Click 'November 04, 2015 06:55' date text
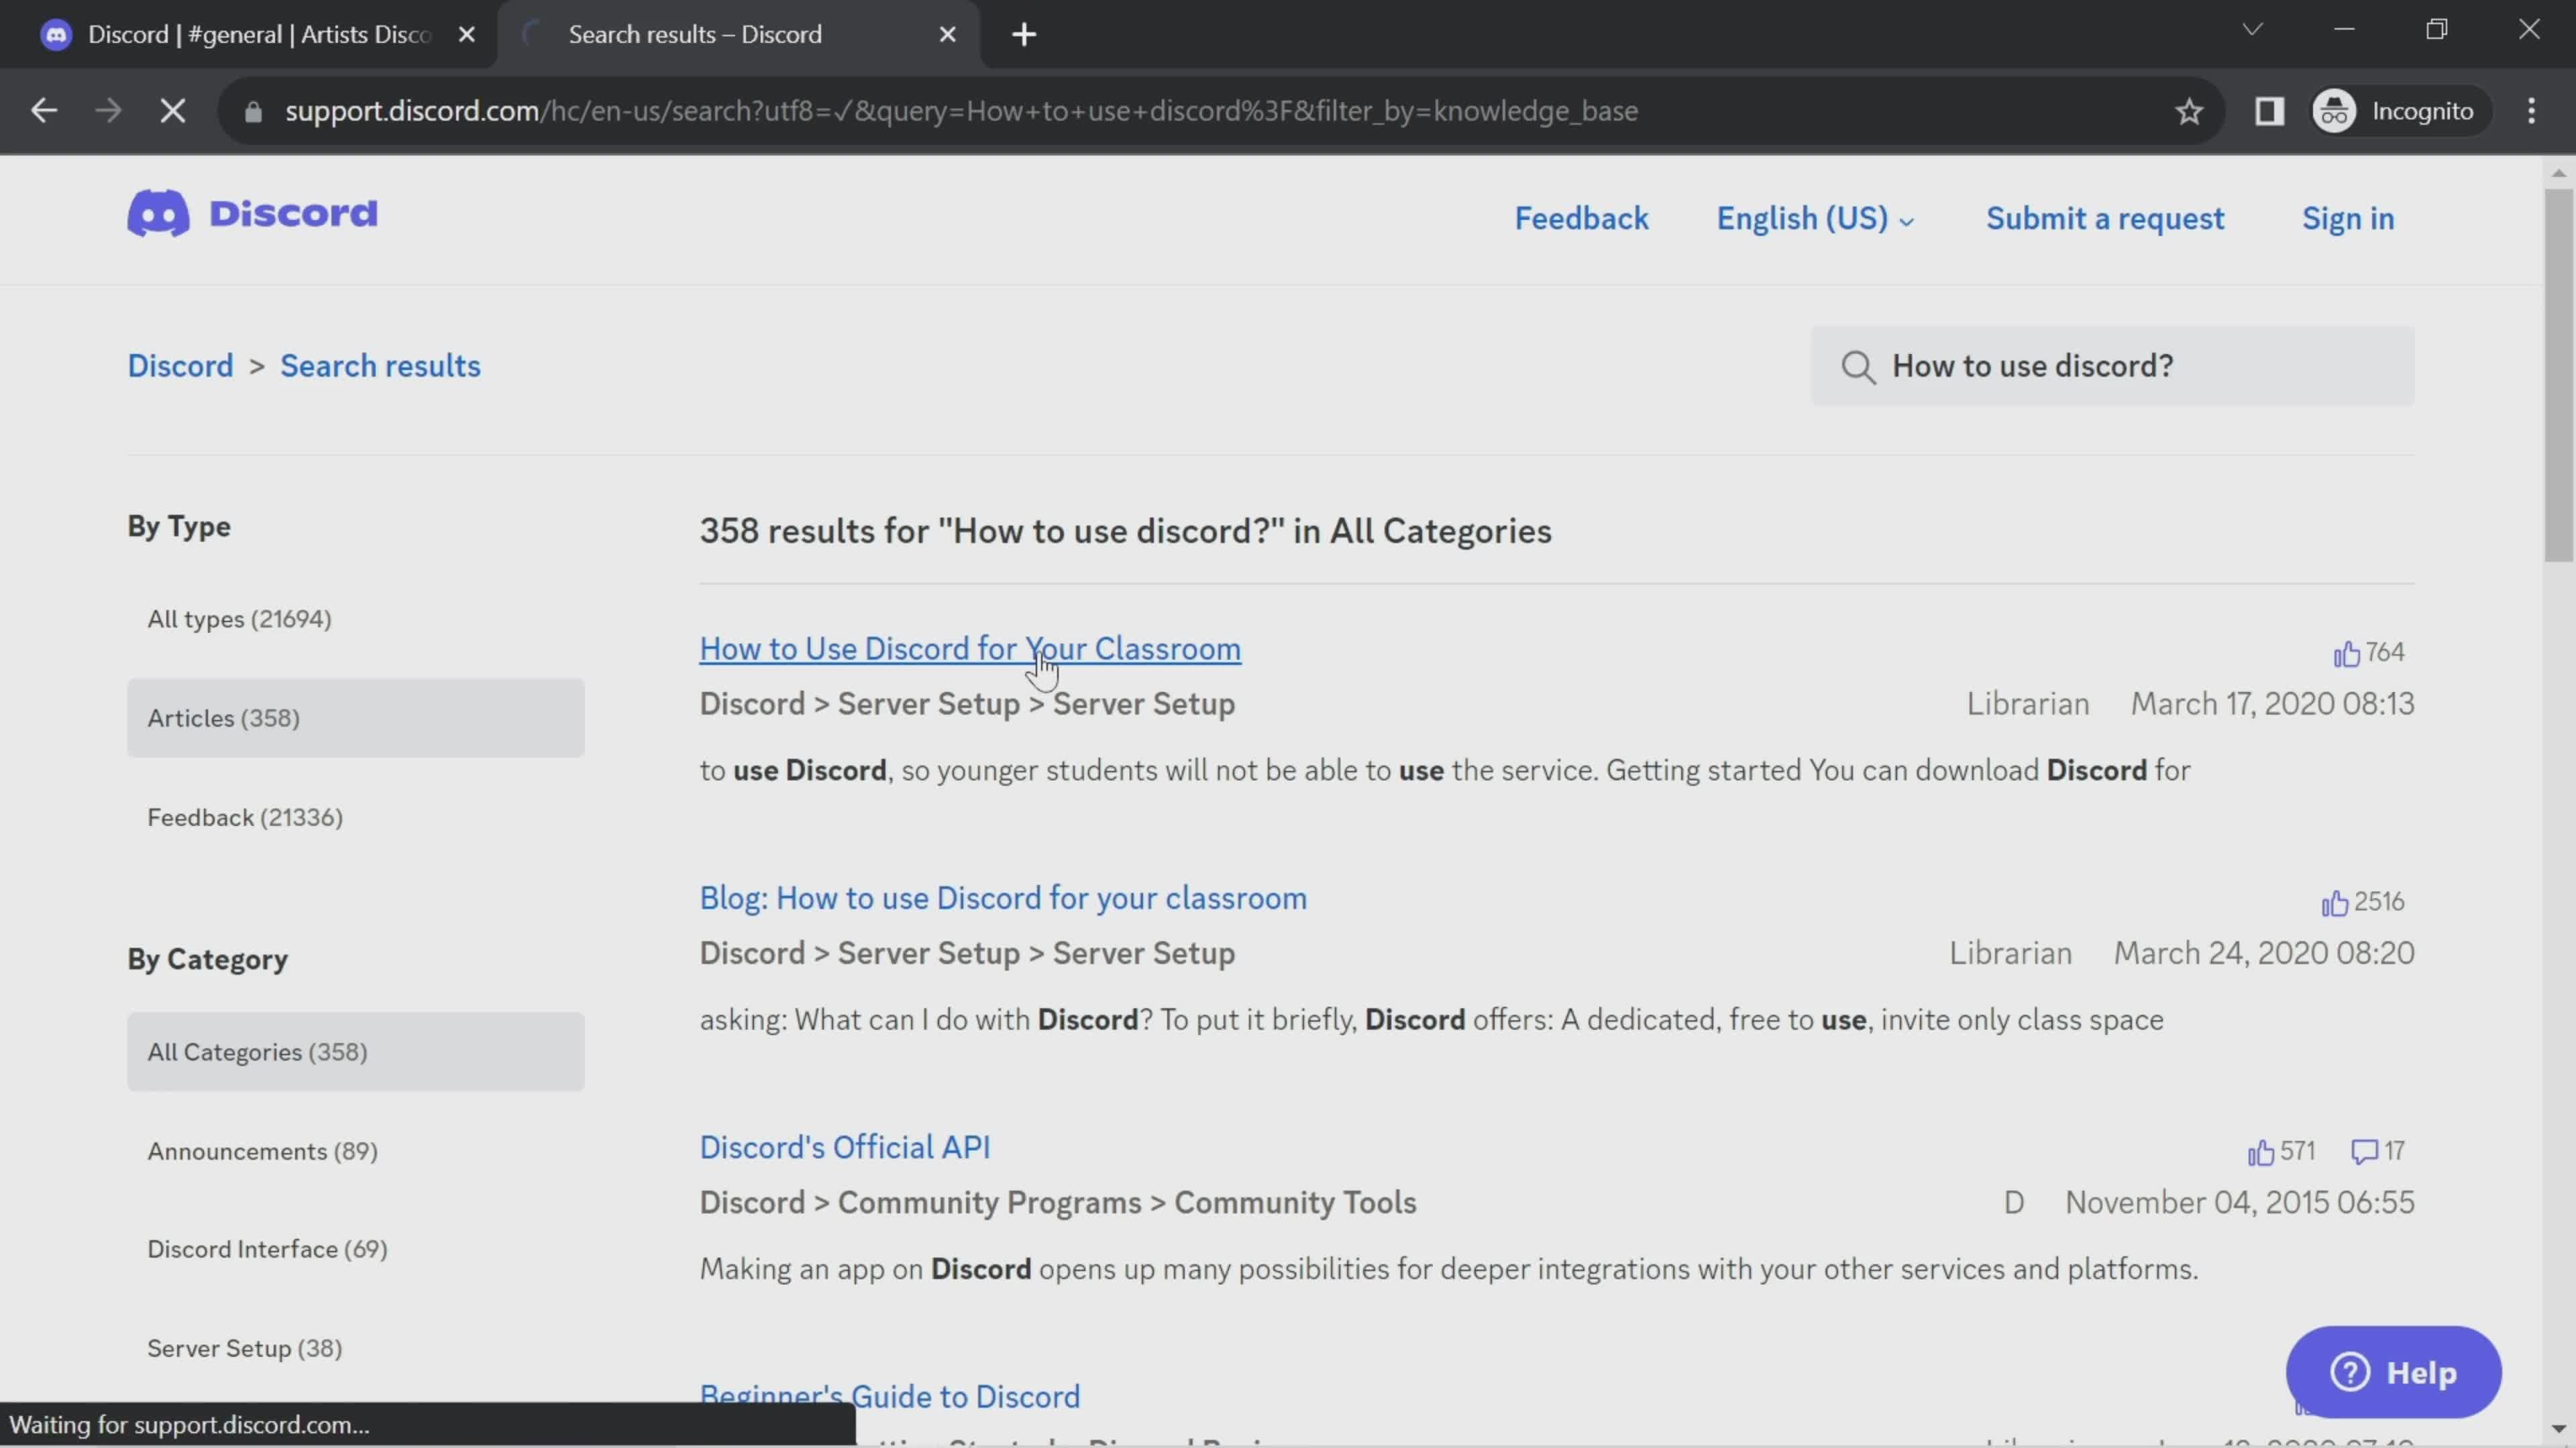This screenshot has height=1448, width=2576. (x=2240, y=1202)
